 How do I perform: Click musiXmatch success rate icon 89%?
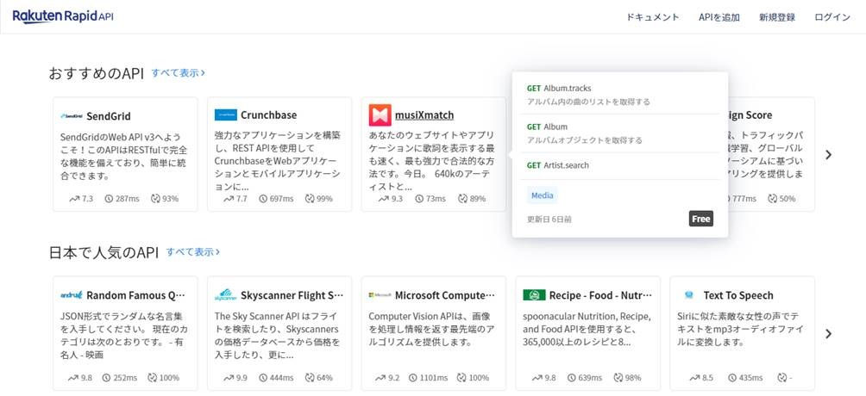click(463, 199)
